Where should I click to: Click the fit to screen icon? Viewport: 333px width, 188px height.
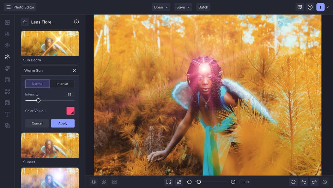169,182
